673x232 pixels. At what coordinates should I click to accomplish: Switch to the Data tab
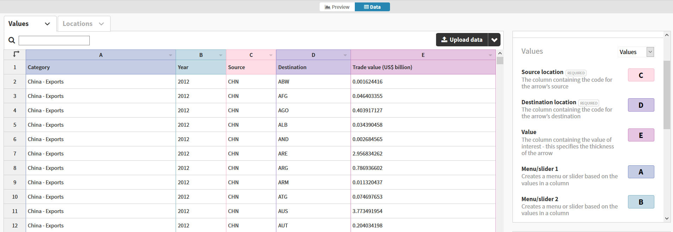[x=372, y=7]
